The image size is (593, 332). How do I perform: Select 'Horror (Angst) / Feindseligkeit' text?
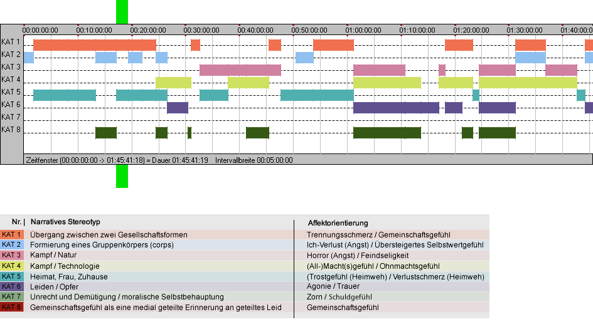[358, 256]
